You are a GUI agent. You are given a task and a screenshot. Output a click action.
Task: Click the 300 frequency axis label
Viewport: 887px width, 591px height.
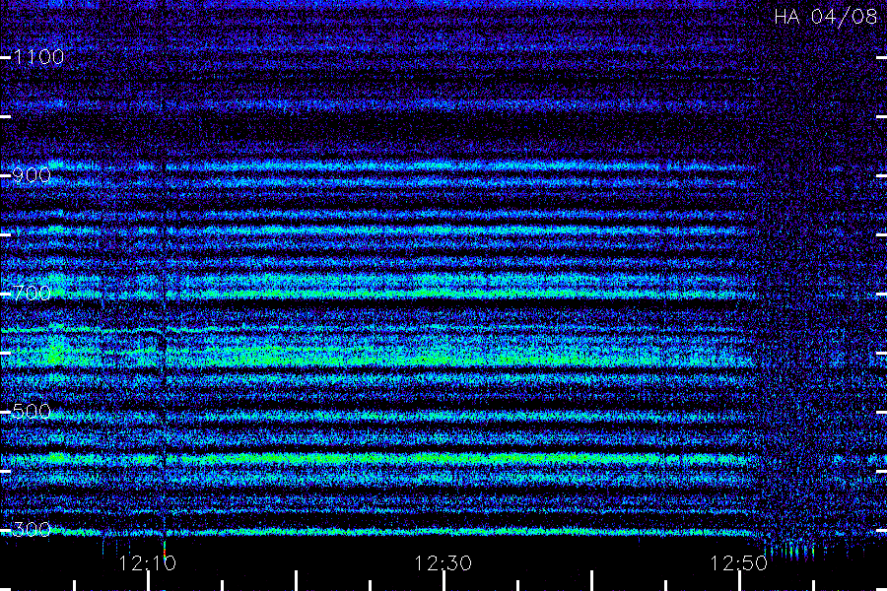point(32,530)
